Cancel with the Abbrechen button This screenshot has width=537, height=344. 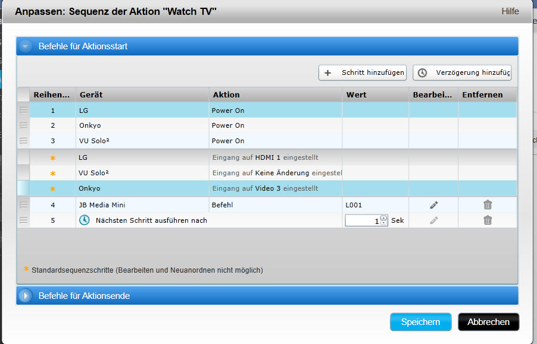(488, 322)
